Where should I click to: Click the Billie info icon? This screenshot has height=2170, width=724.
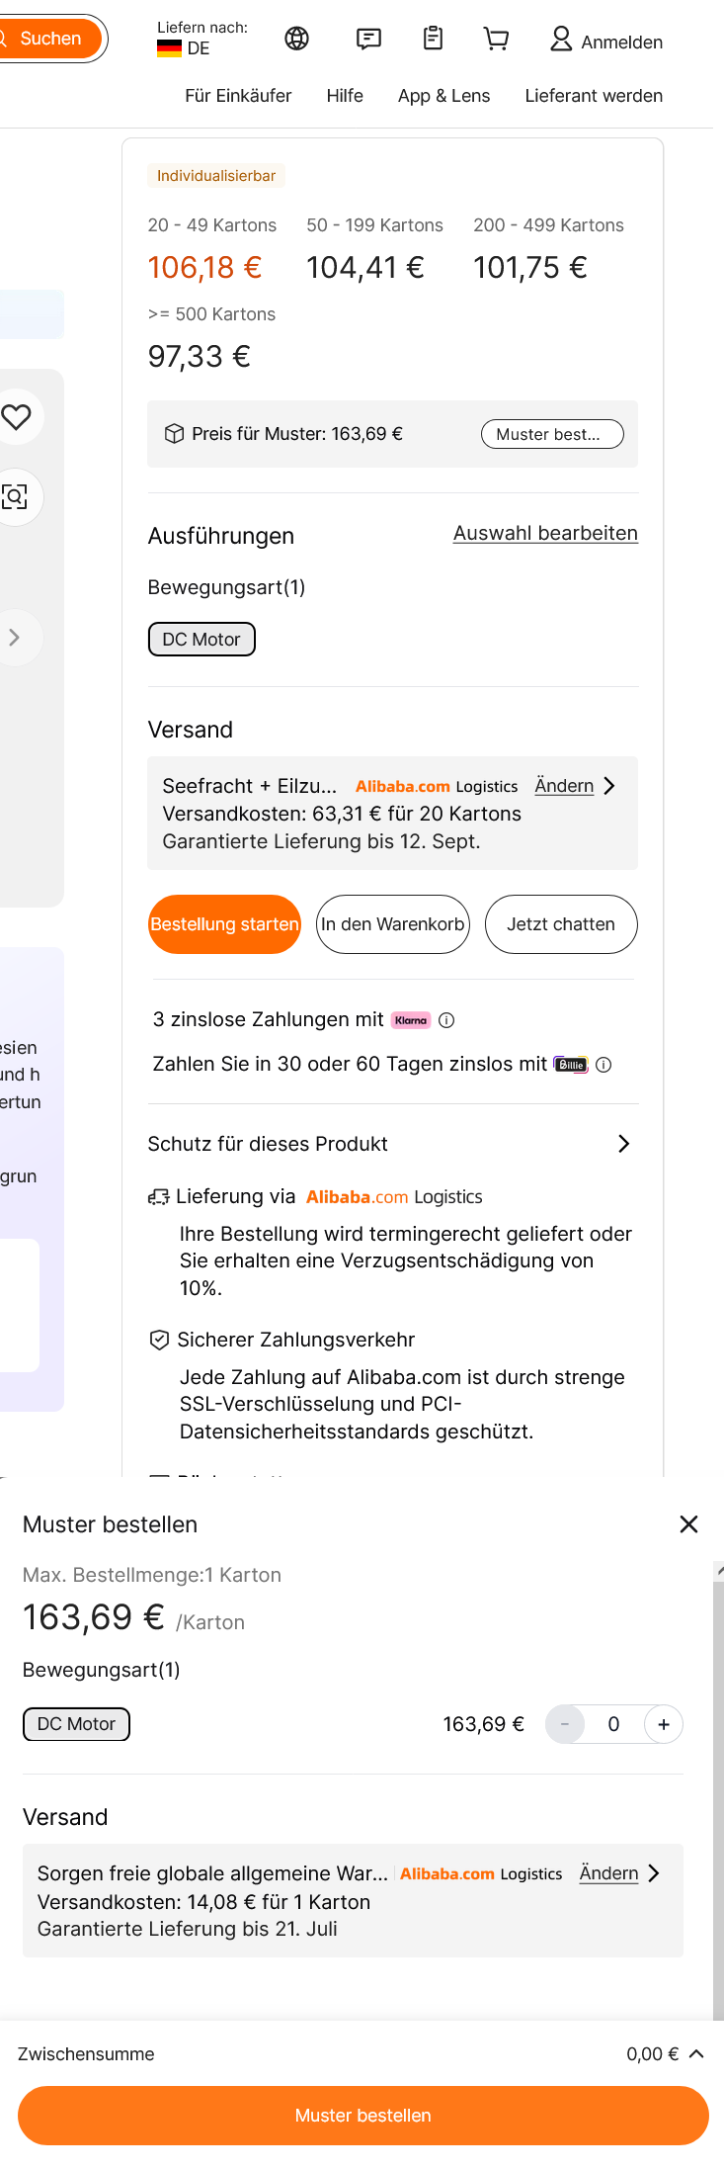tap(603, 1065)
